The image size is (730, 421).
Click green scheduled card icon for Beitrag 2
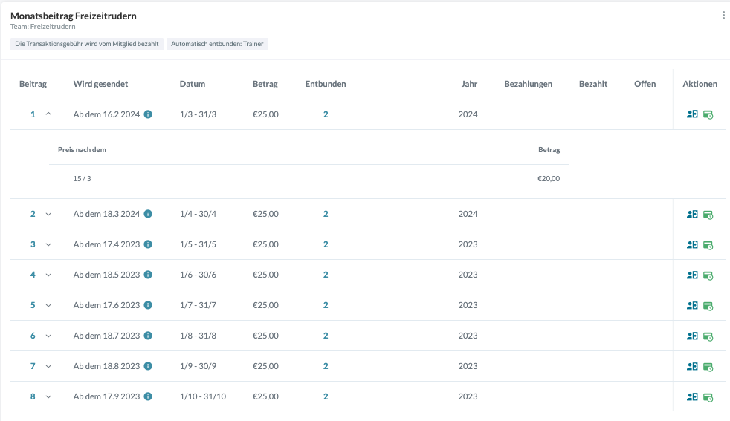(708, 215)
